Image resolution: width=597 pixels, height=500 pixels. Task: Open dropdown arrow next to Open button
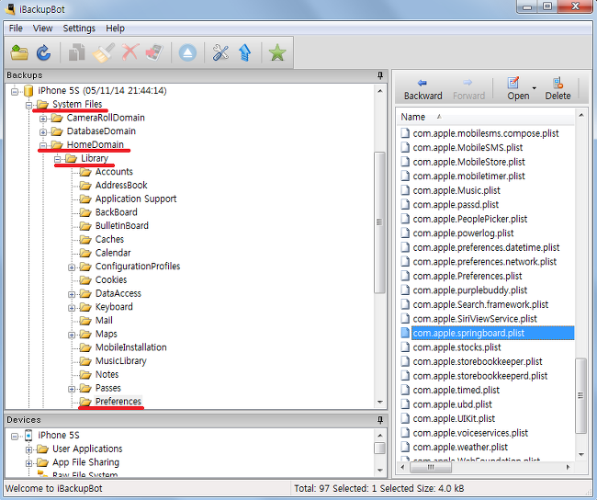click(x=535, y=88)
